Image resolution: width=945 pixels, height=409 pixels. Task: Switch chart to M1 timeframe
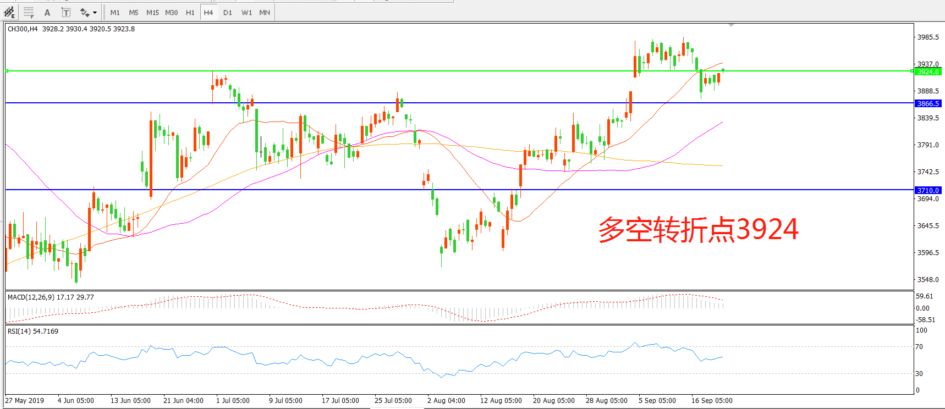pyautogui.click(x=115, y=12)
